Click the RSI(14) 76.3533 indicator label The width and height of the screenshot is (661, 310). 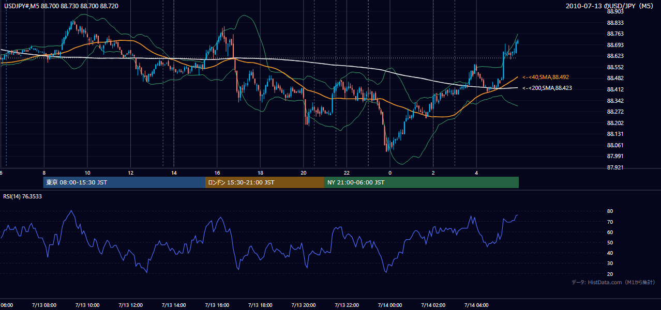(x=23, y=196)
